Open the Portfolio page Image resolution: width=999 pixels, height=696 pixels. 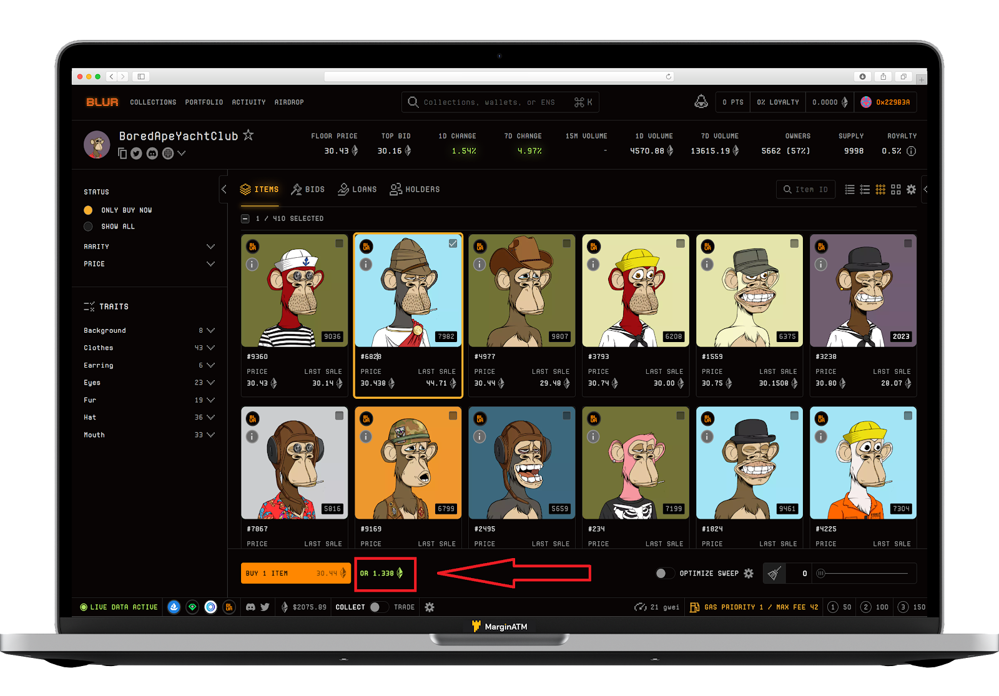204,102
